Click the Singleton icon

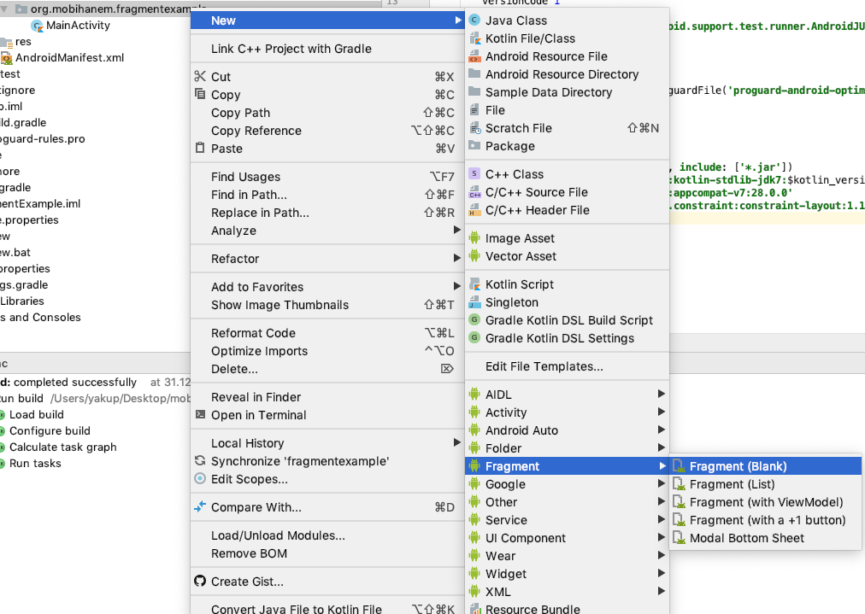[474, 302]
